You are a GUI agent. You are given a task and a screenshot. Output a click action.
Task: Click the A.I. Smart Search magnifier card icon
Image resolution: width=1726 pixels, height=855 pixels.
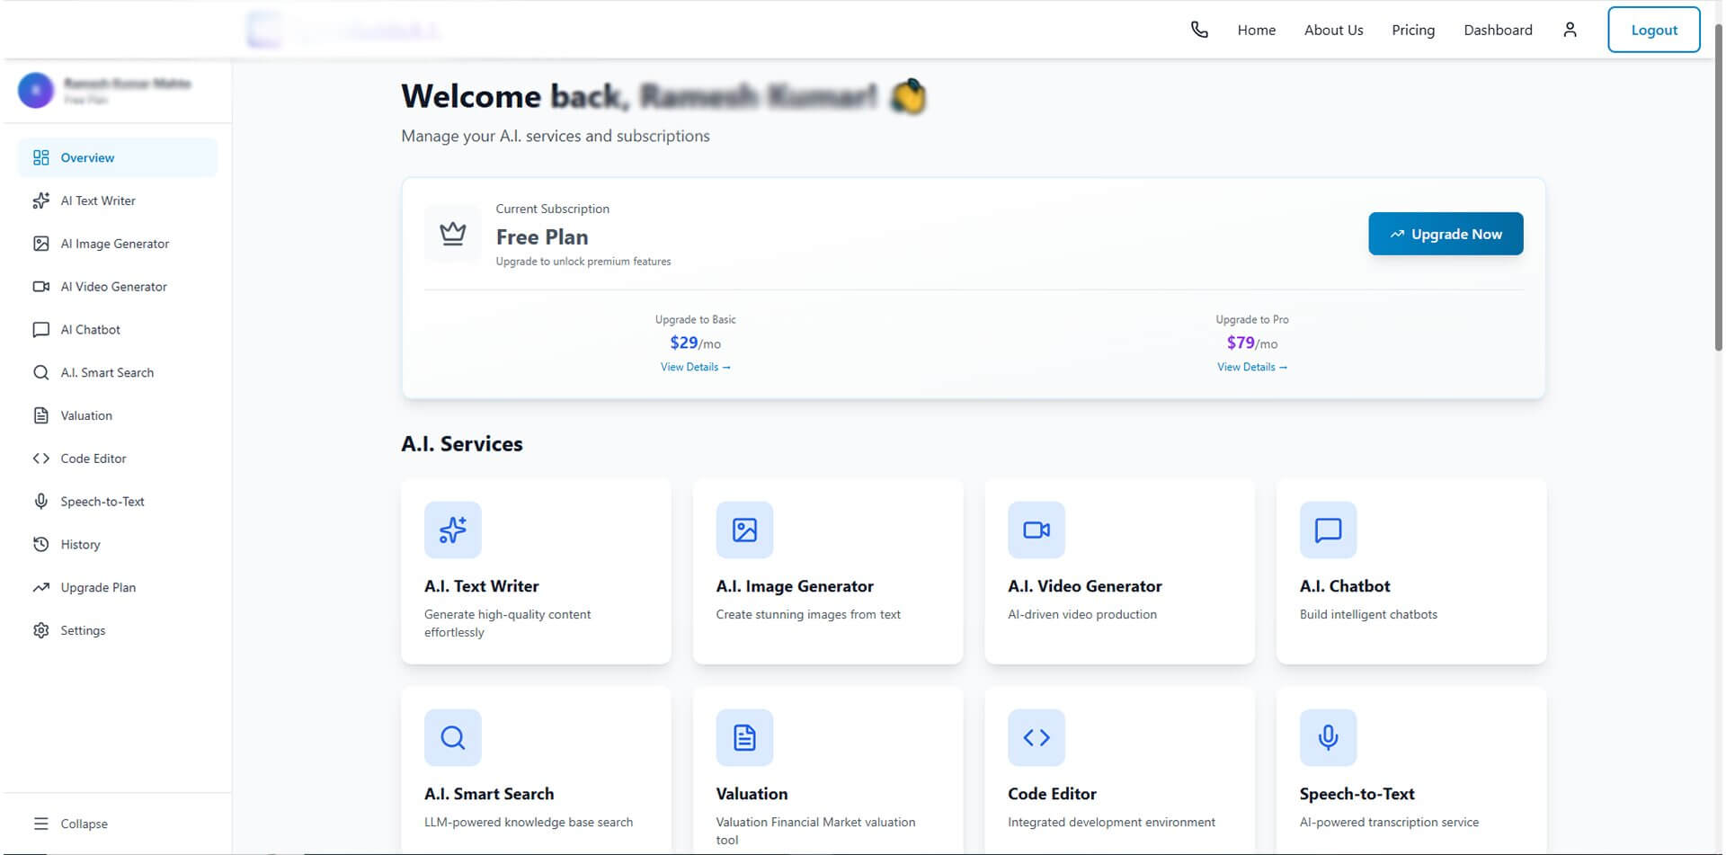[x=453, y=737]
